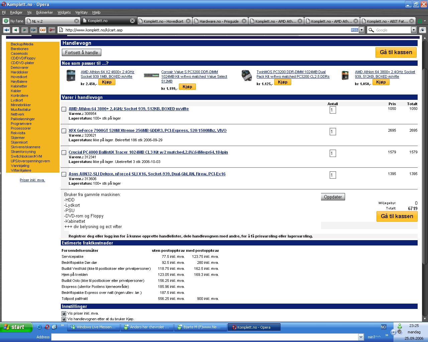Click the Messenger tray icon

pyautogui.click(x=400, y=326)
